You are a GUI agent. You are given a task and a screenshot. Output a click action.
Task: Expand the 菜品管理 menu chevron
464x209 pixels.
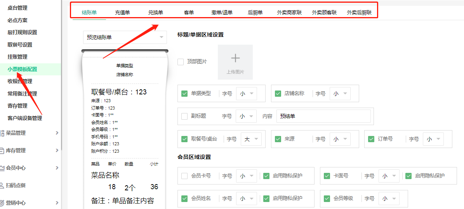pos(57,133)
